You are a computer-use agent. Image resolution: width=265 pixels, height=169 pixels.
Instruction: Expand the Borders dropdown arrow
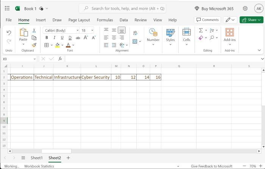(52, 45)
